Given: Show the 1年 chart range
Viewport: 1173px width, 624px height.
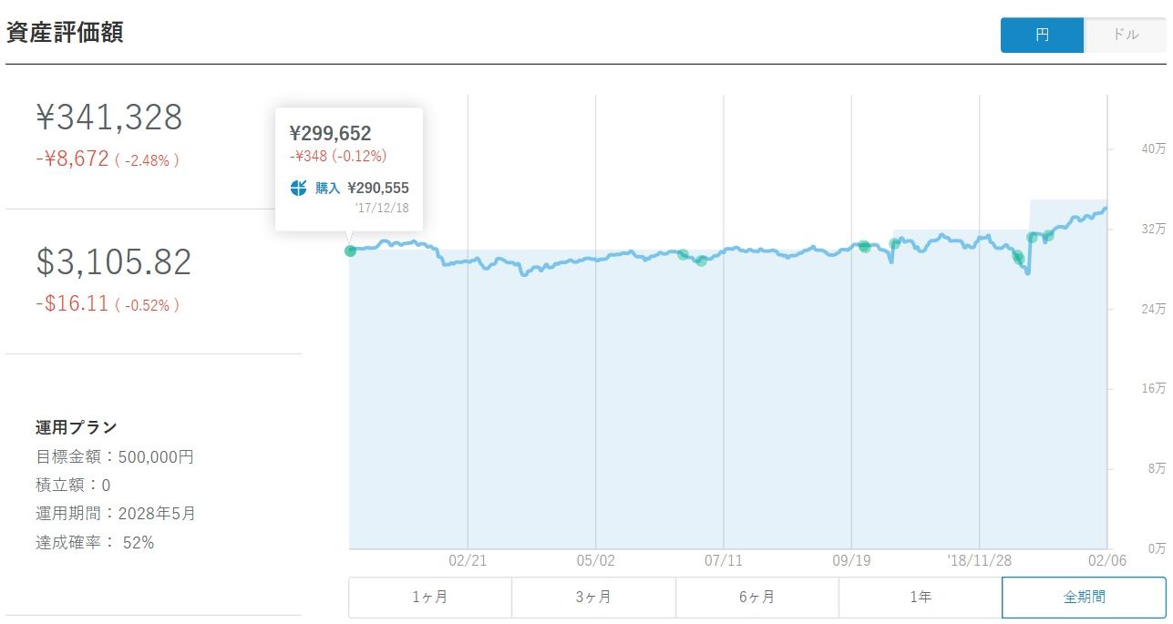Looking at the screenshot, I should (x=920, y=598).
